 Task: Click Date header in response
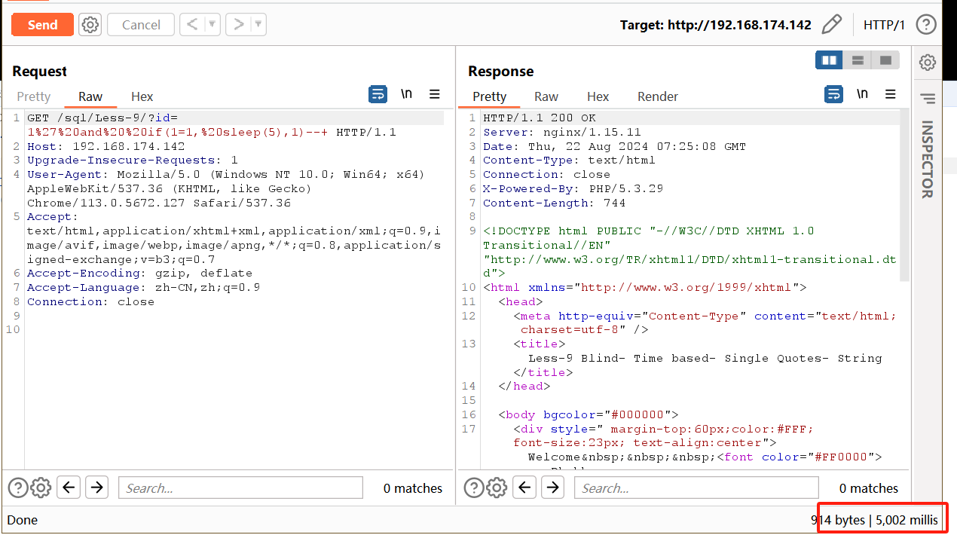[x=614, y=146]
